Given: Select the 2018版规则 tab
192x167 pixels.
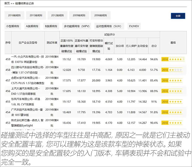Looking at the screenshot, I should [x=14, y=15].
